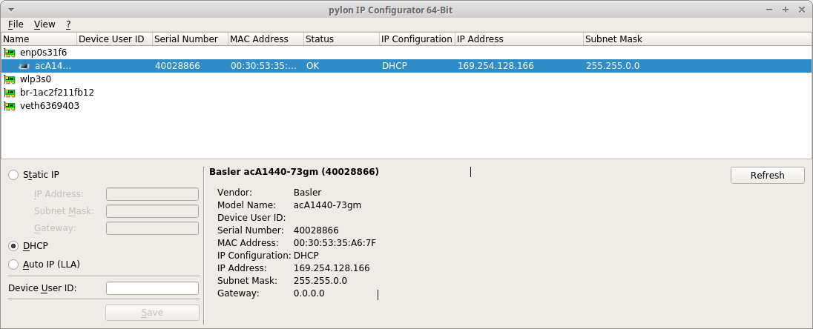Click the Basler acA1440-73gm (40028866) heading
The image size is (813, 329).
coord(294,171)
